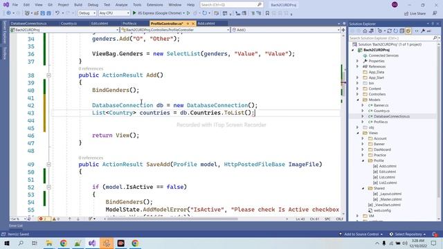Screen dimensions: 443x249
Task: Click the previous issue up arrow
Action: (70, 219)
